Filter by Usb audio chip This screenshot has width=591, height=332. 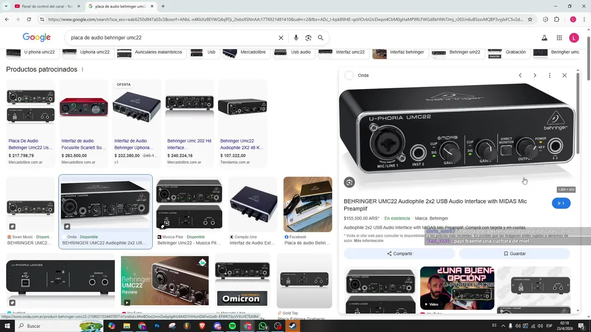(x=293, y=52)
